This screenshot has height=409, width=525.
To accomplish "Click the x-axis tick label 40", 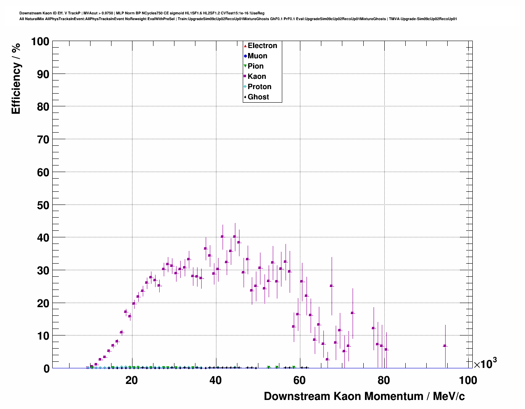I will 216,380.
